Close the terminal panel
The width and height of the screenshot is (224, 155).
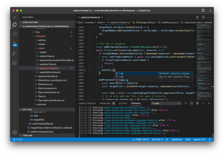(209, 103)
